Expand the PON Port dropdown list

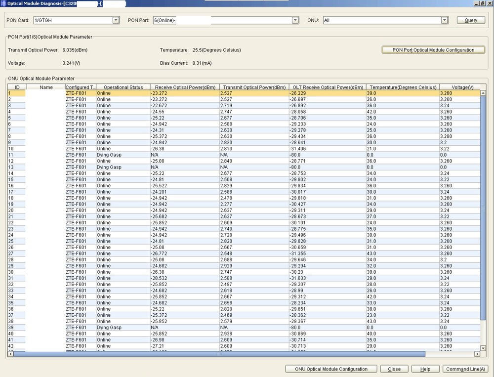click(295, 20)
